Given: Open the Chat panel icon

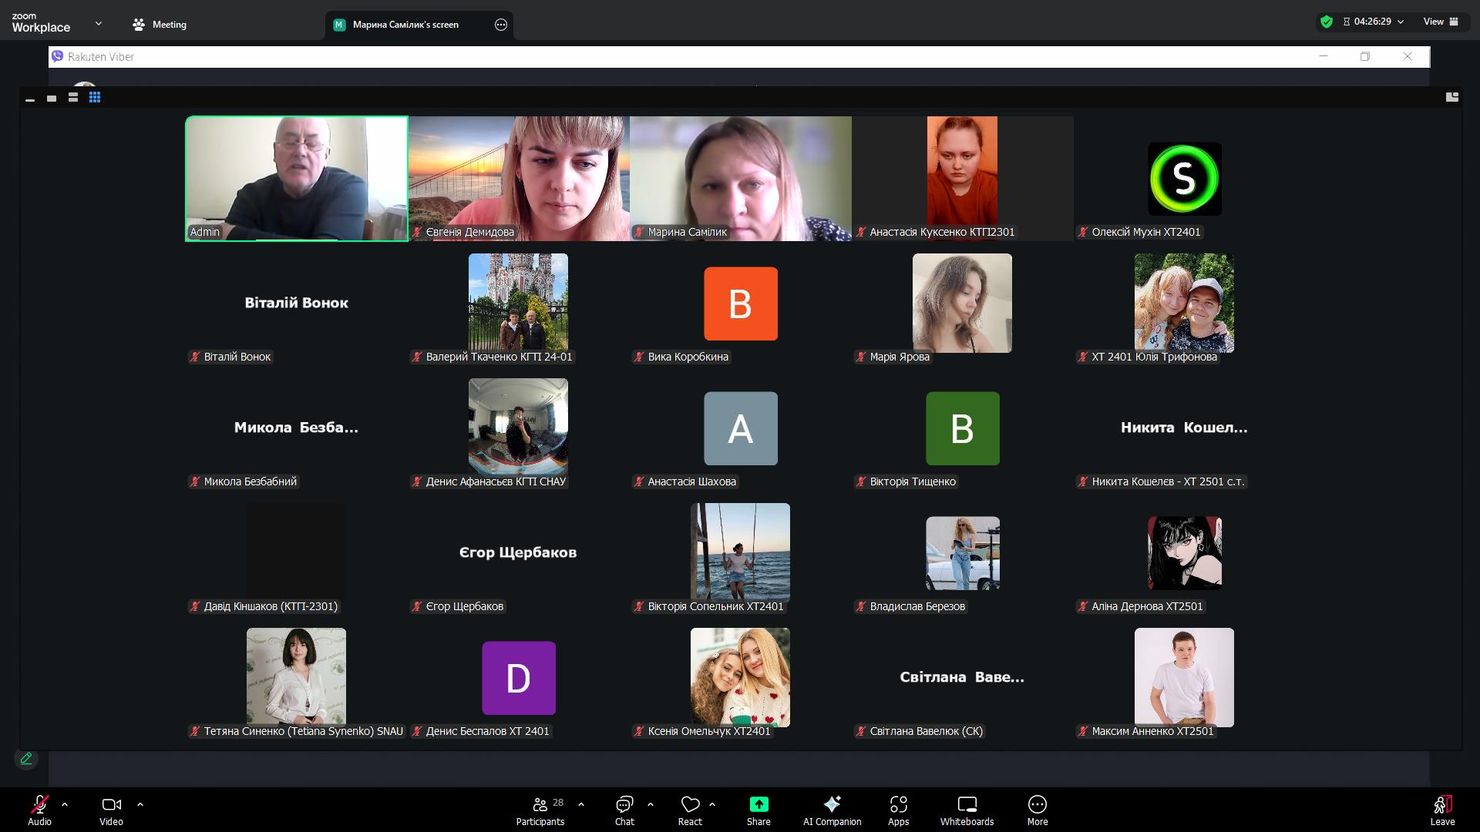Looking at the screenshot, I should [x=624, y=805].
